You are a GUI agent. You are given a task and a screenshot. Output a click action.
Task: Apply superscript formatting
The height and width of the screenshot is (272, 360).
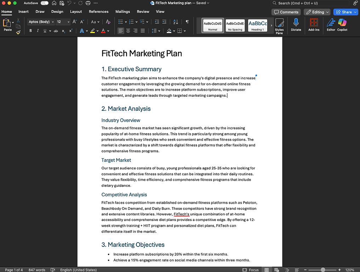[71, 30]
